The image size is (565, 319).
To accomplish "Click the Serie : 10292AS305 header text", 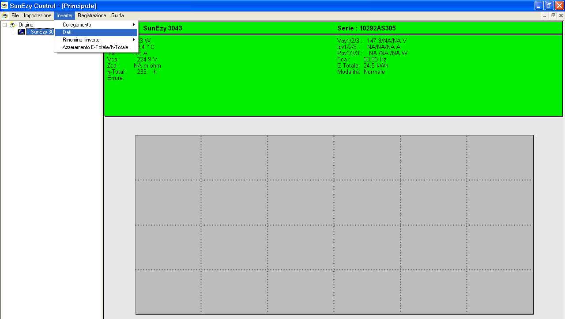I will click(366, 28).
